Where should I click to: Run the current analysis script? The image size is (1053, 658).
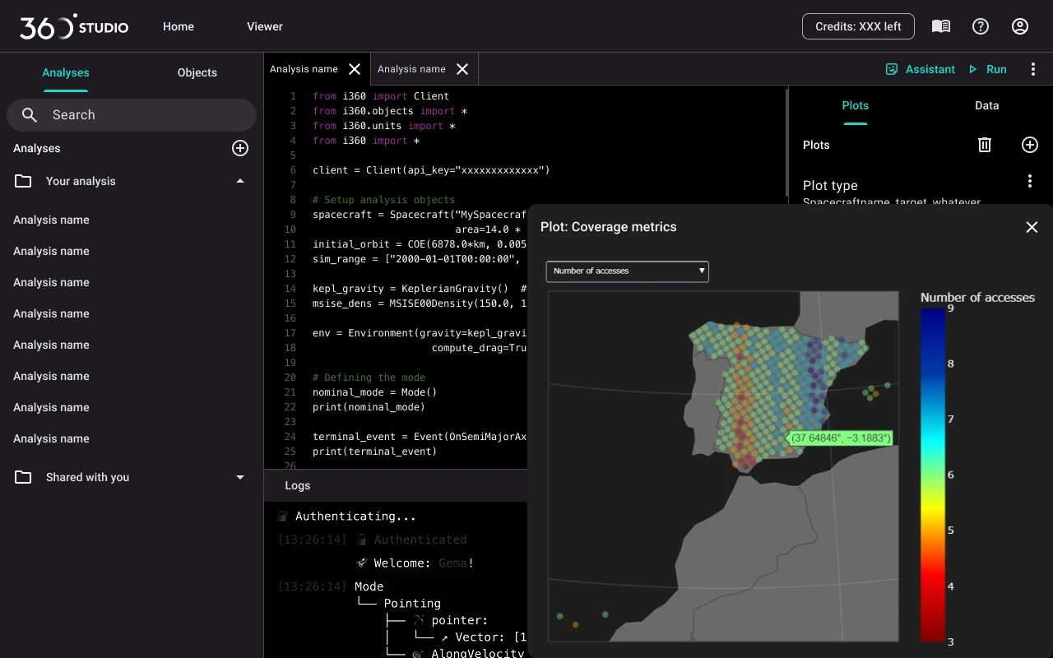(x=988, y=69)
